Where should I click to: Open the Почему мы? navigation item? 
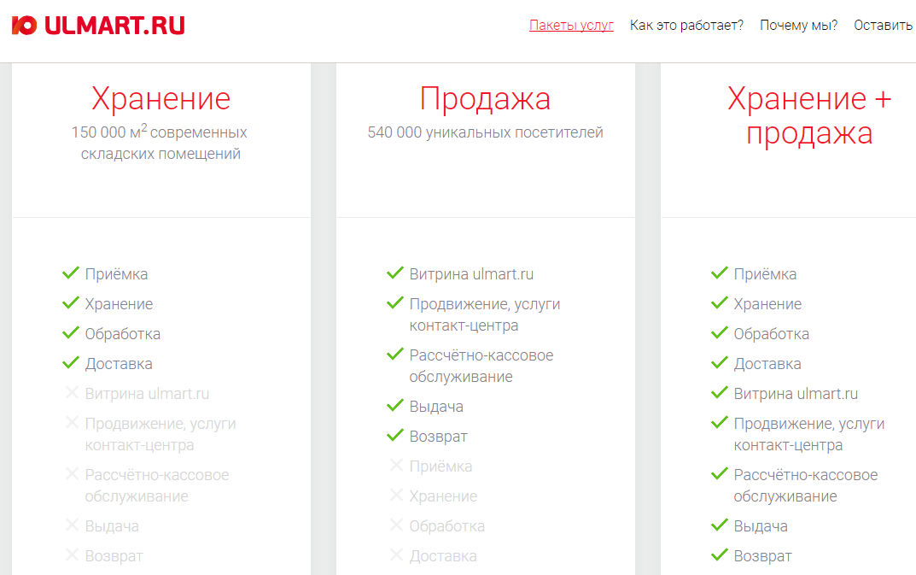798,25
